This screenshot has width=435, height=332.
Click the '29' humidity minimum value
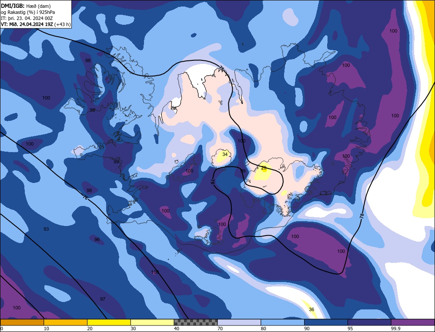pyautogui.click(x=264, y=168)
